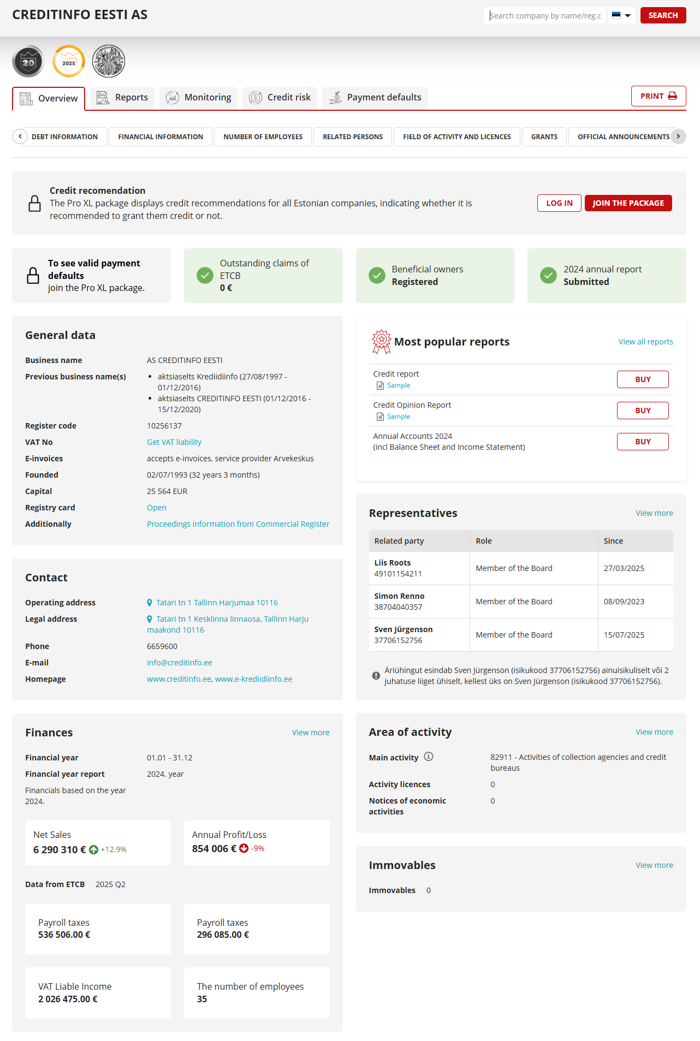Click the lock icon in Credit recommendation
Screen dimensions: 700x1041
pyautogui.click(x=34, y=204)
